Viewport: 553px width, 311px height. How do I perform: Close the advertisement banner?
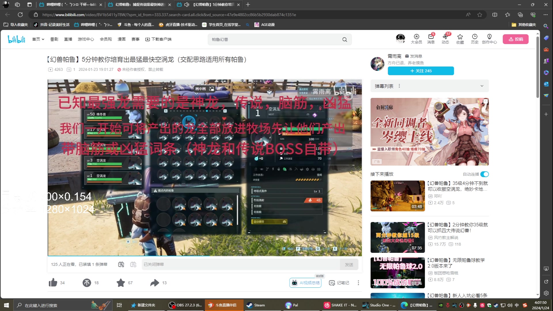(x=486, y=101)
